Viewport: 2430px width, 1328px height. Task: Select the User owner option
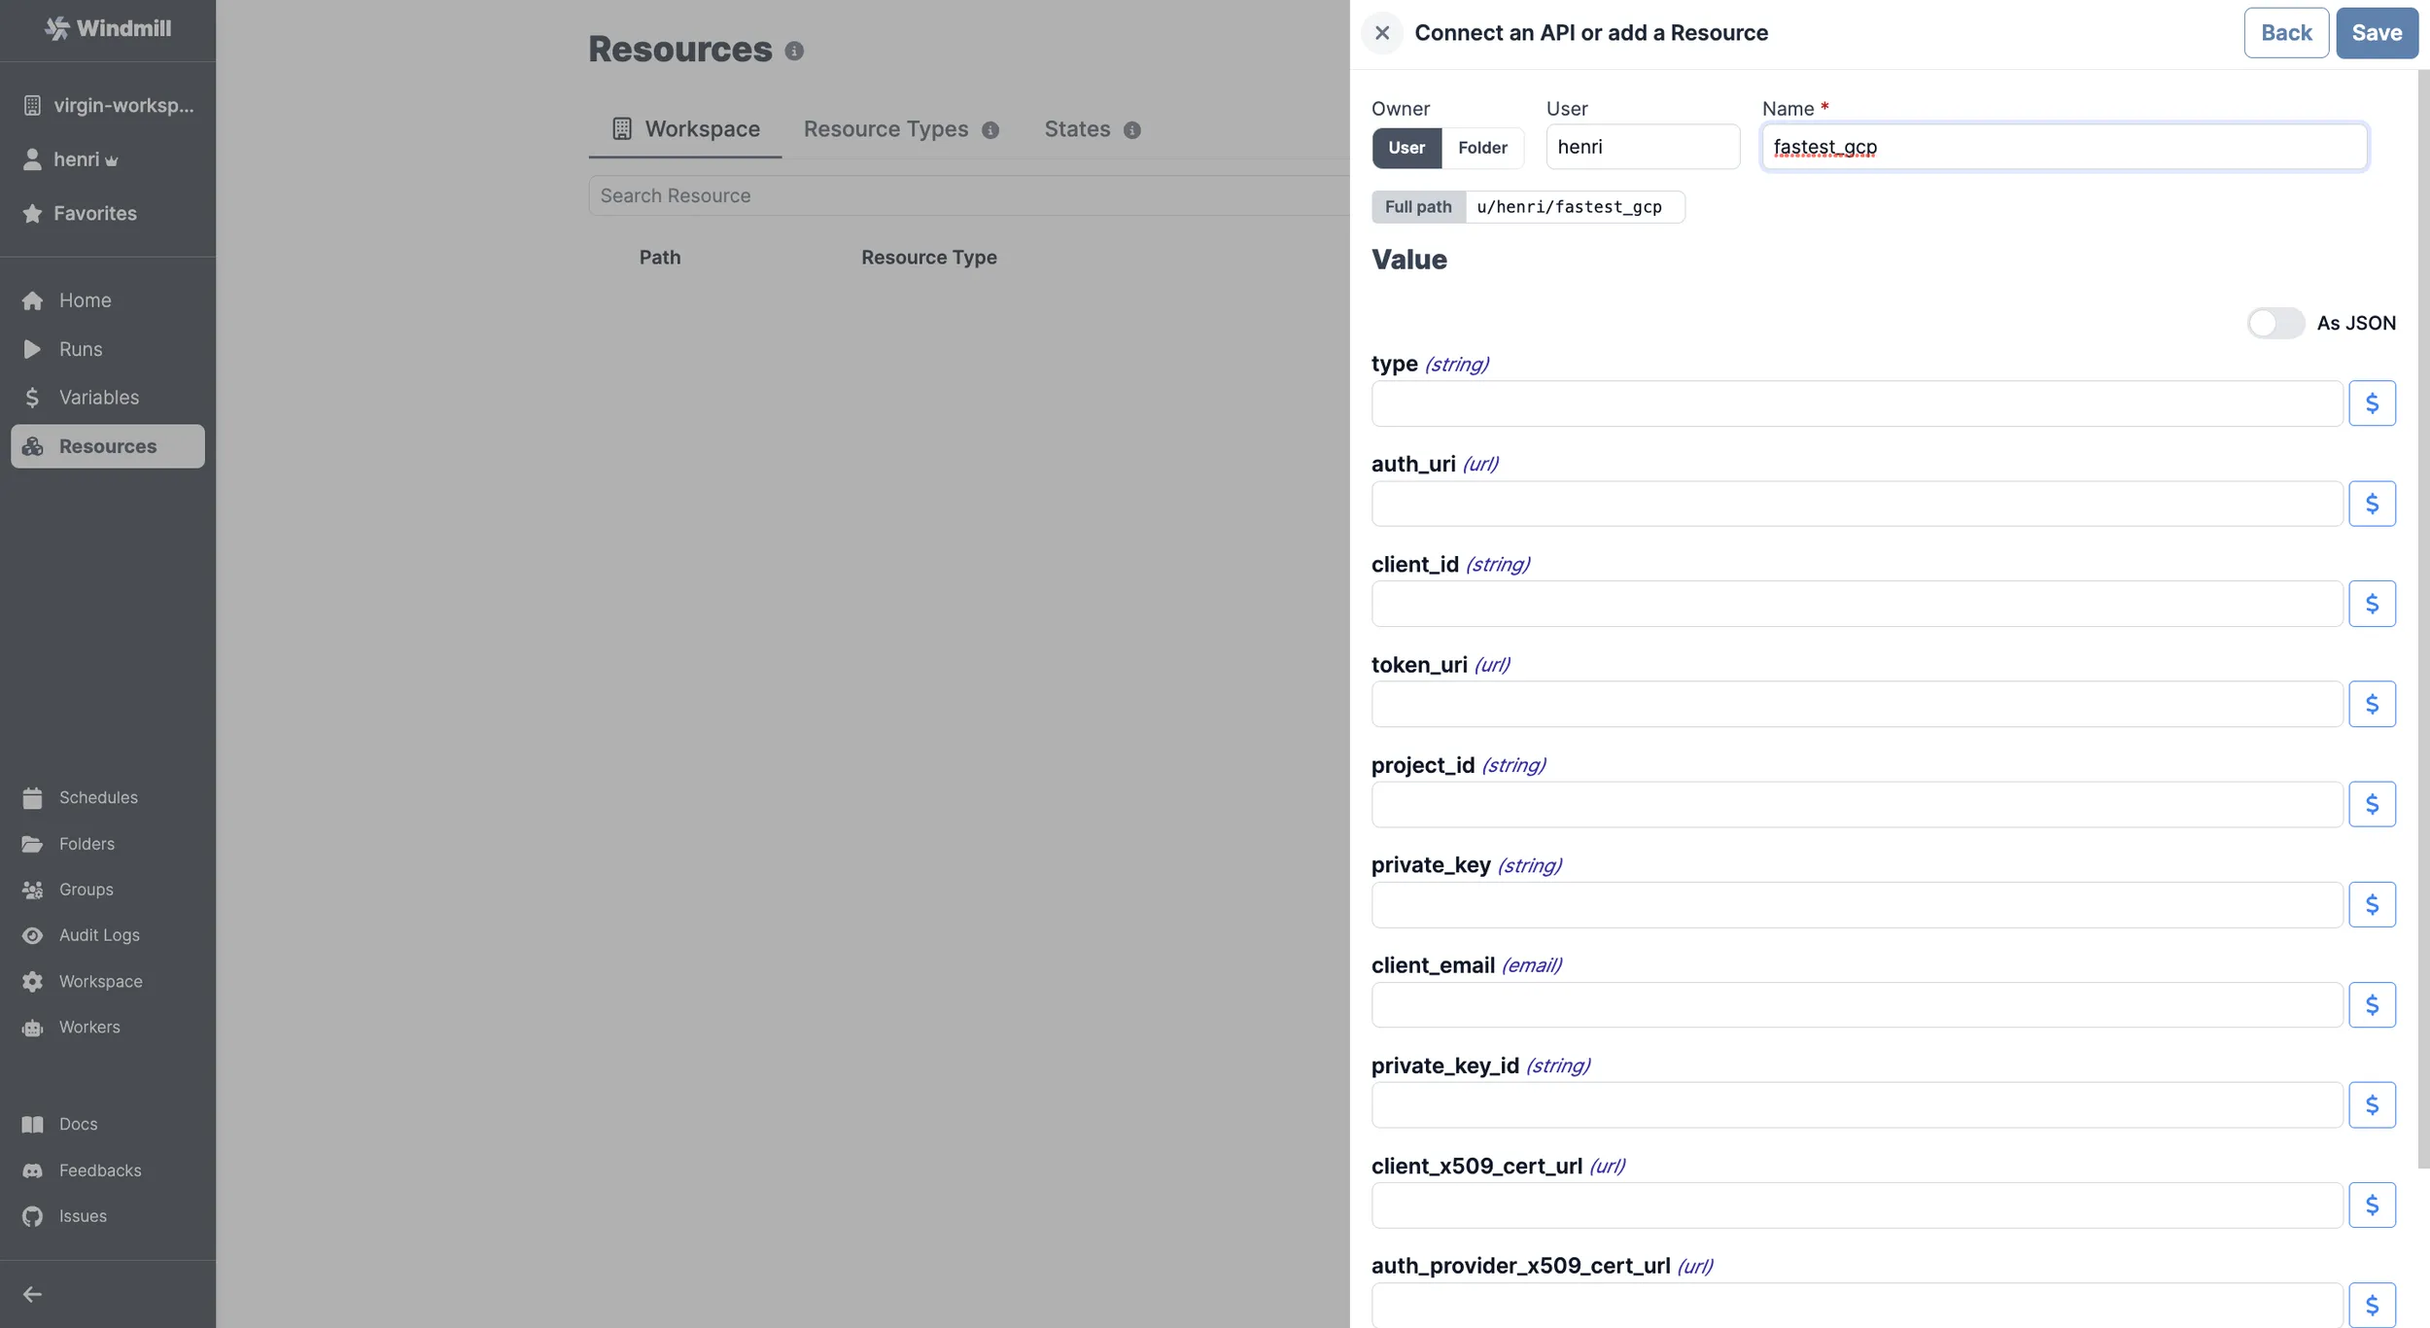click(x=1406, y=148)
